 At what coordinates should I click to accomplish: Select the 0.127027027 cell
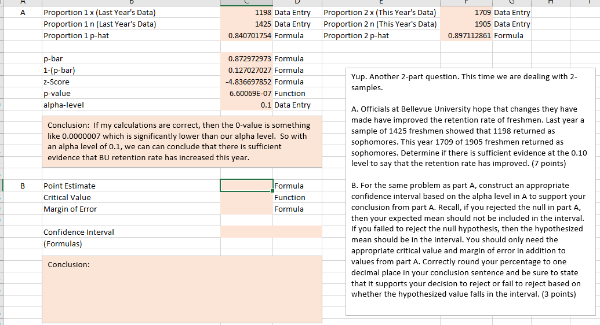click(246, 71)
